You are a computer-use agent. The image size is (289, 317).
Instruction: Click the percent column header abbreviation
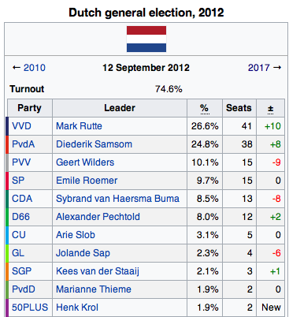(204, 108)
